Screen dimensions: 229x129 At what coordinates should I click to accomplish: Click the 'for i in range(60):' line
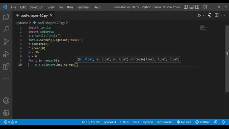pos(44,61)
